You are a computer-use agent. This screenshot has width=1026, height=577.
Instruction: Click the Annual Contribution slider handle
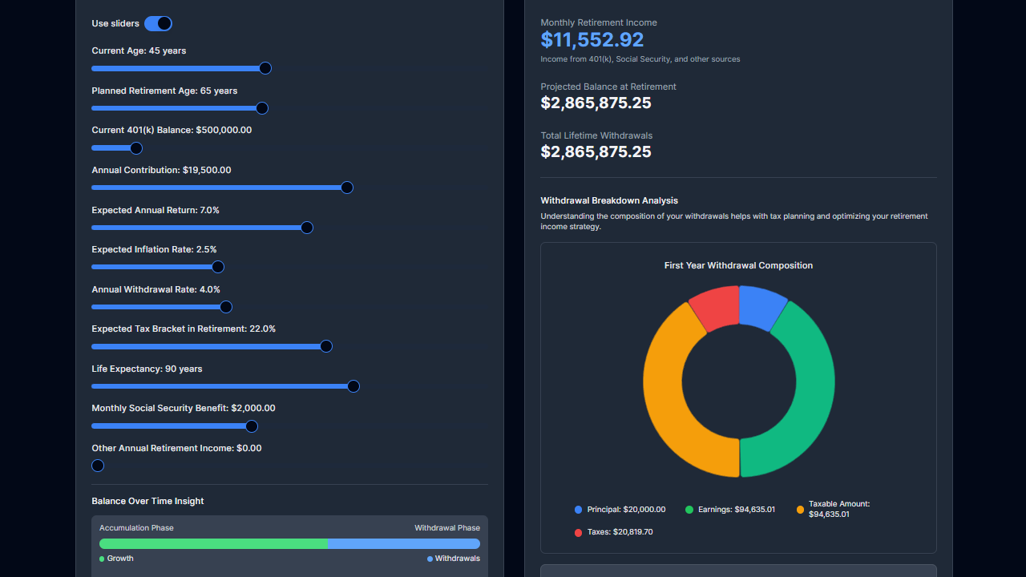[347, 188]
